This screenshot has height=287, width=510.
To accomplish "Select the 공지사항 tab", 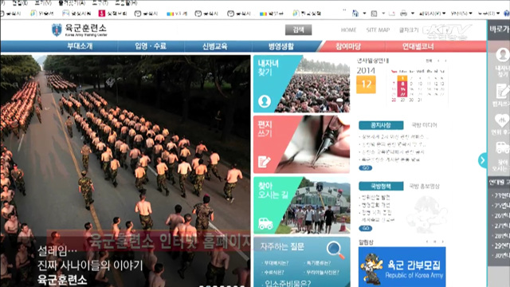I will pos(381,125).
